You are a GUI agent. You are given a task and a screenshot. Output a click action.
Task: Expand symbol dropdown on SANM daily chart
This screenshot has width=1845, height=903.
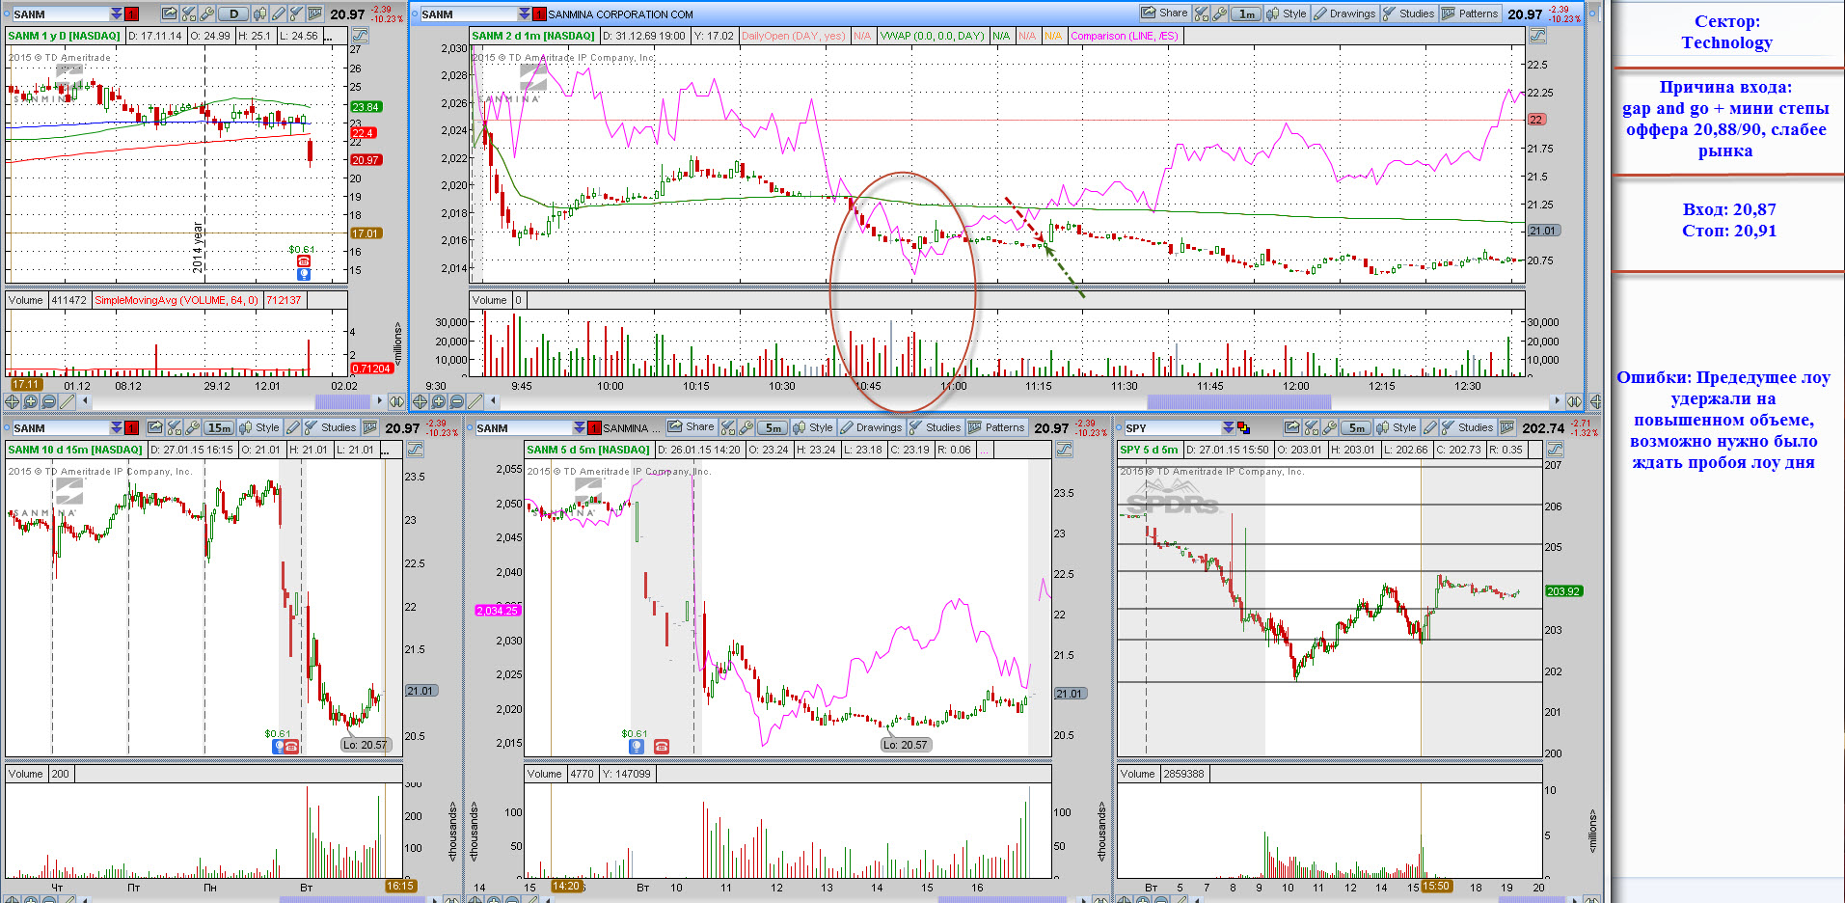click(117, 14)
